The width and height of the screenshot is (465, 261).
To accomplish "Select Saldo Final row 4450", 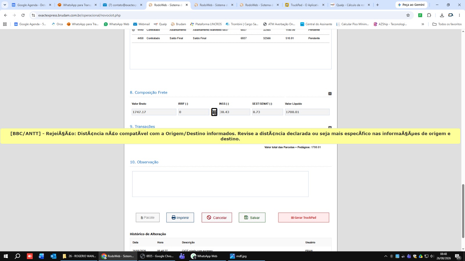I will tap(230, 38).
